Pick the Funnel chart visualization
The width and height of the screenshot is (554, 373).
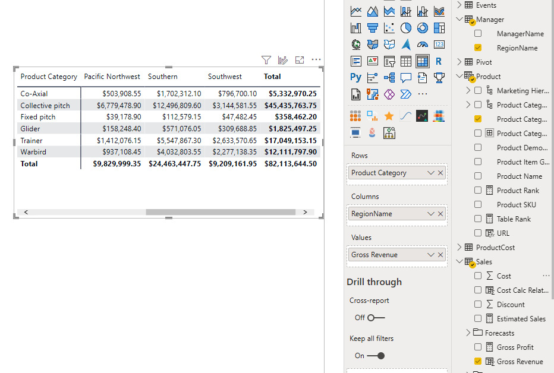coord(373,28)
